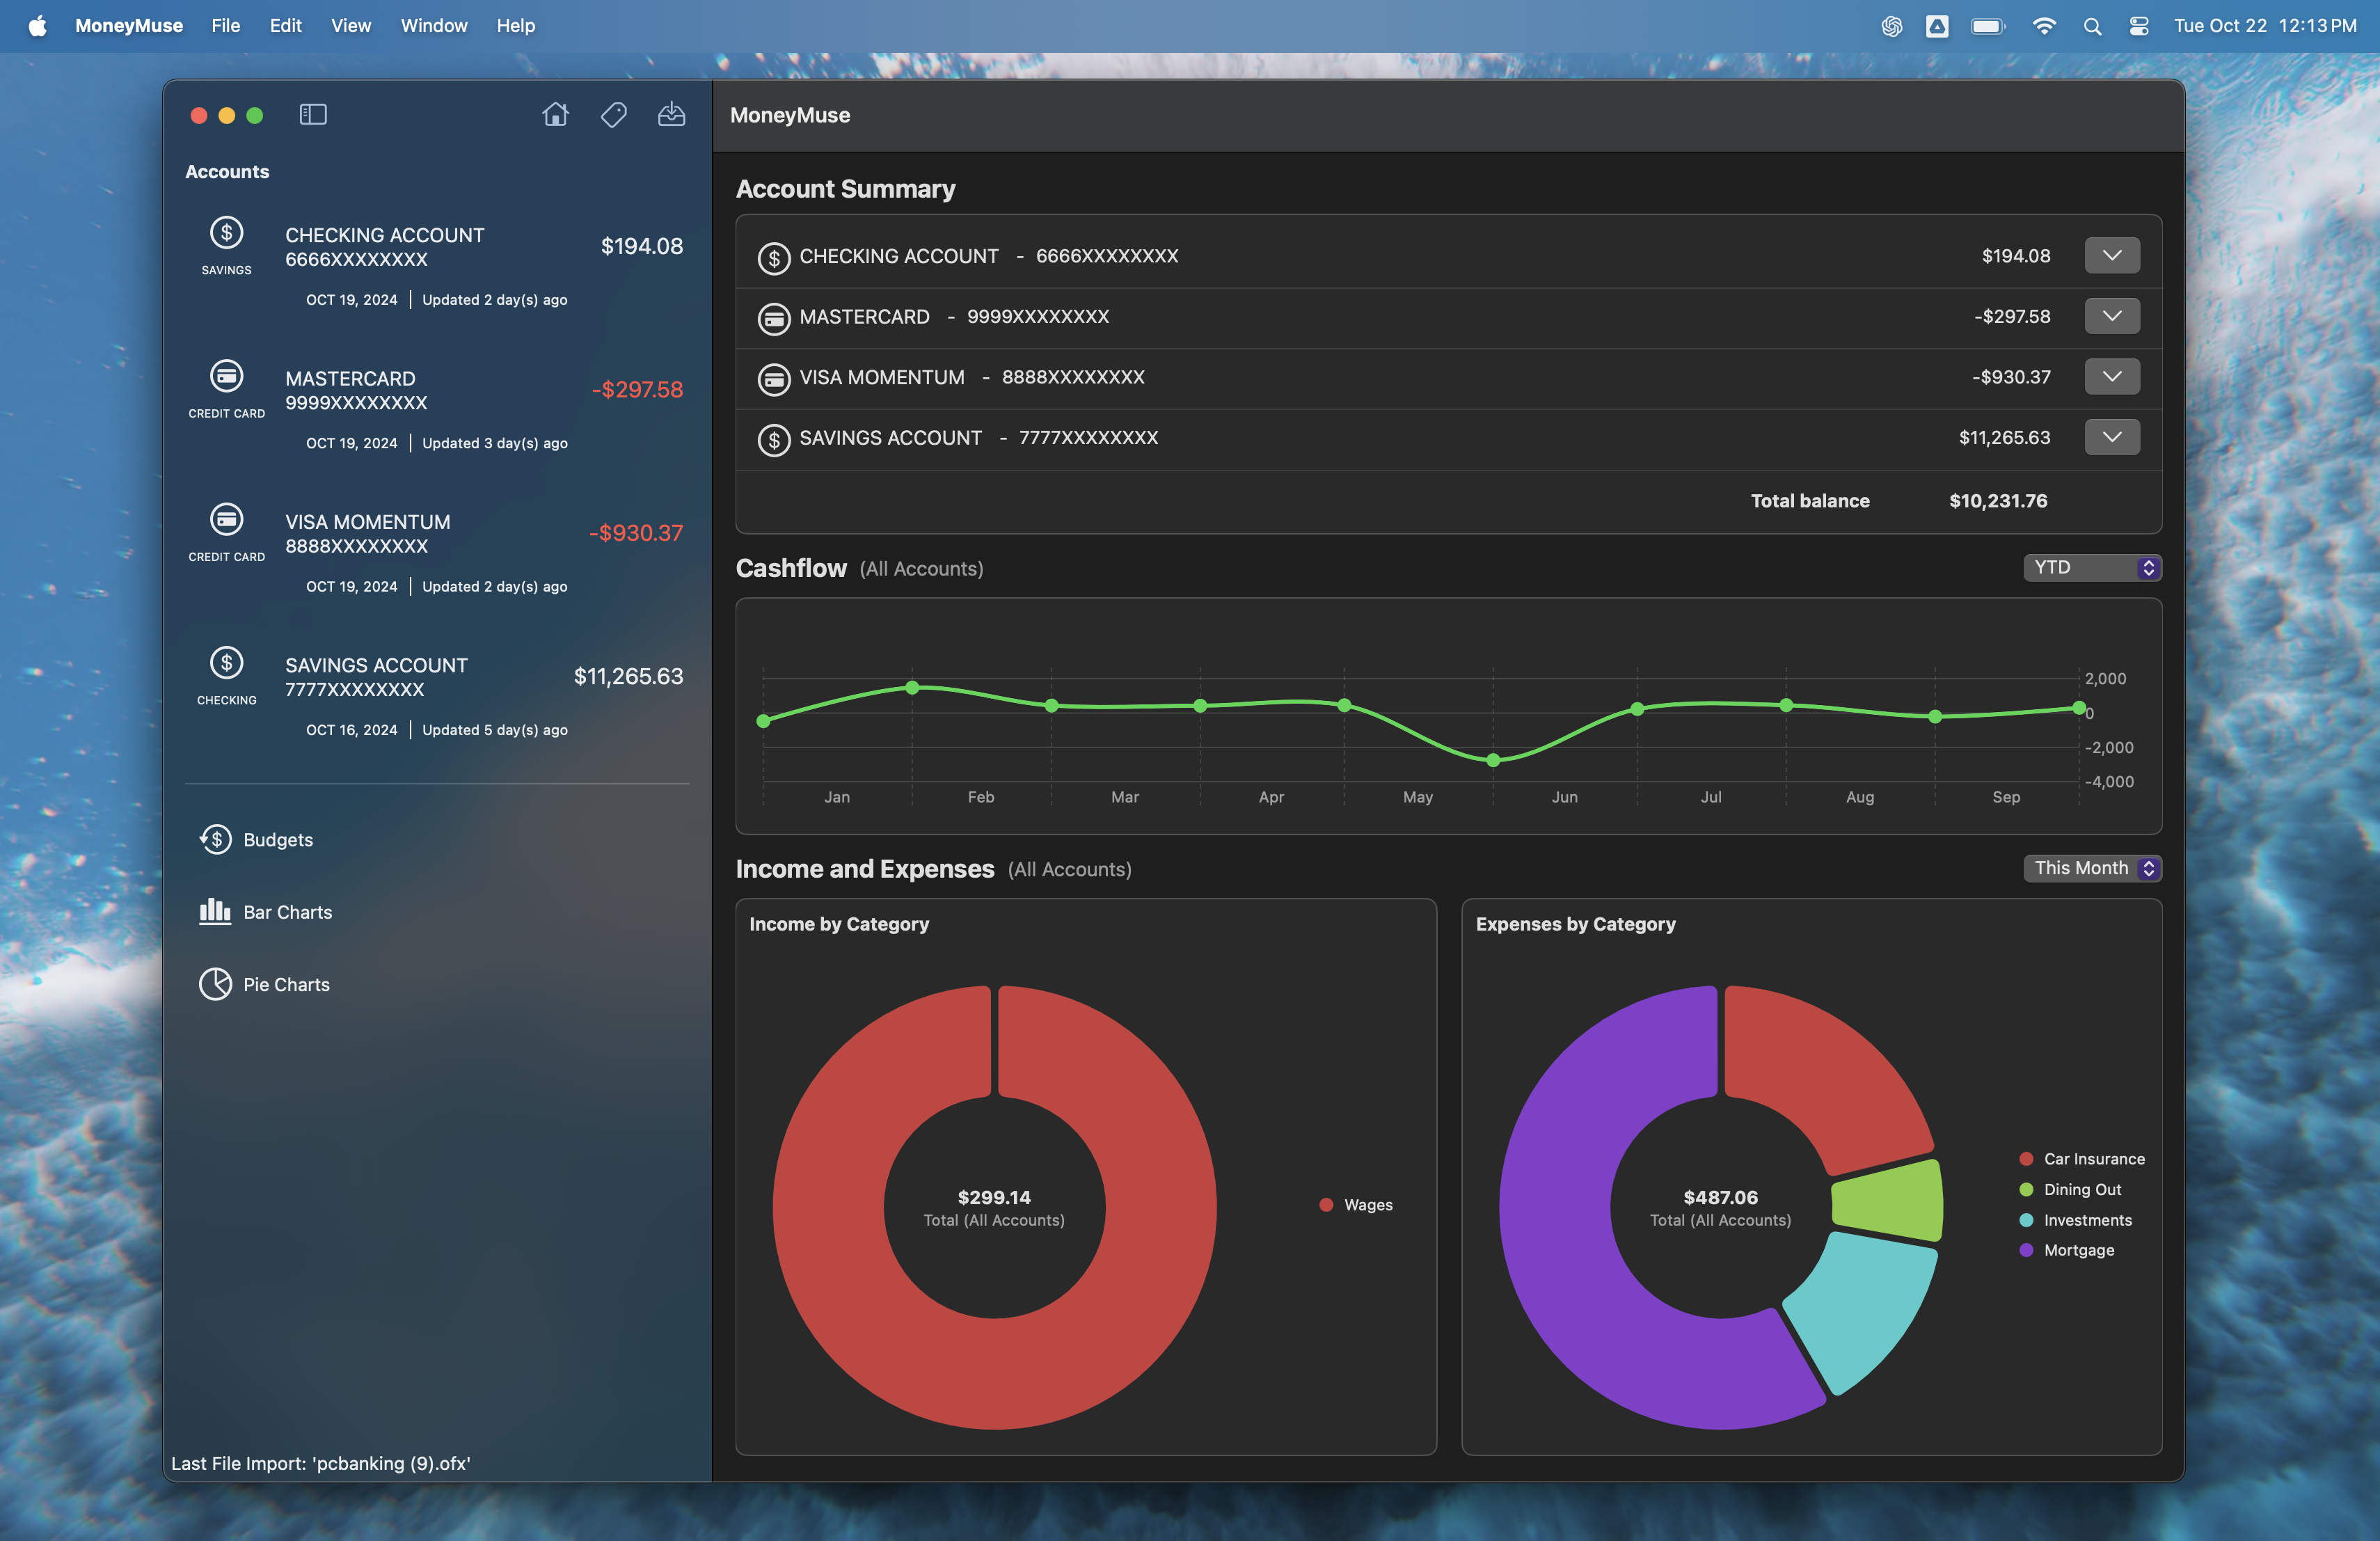Click the Mortgage legend purple dot

pyautogui.click(x=2026, y=1250)
